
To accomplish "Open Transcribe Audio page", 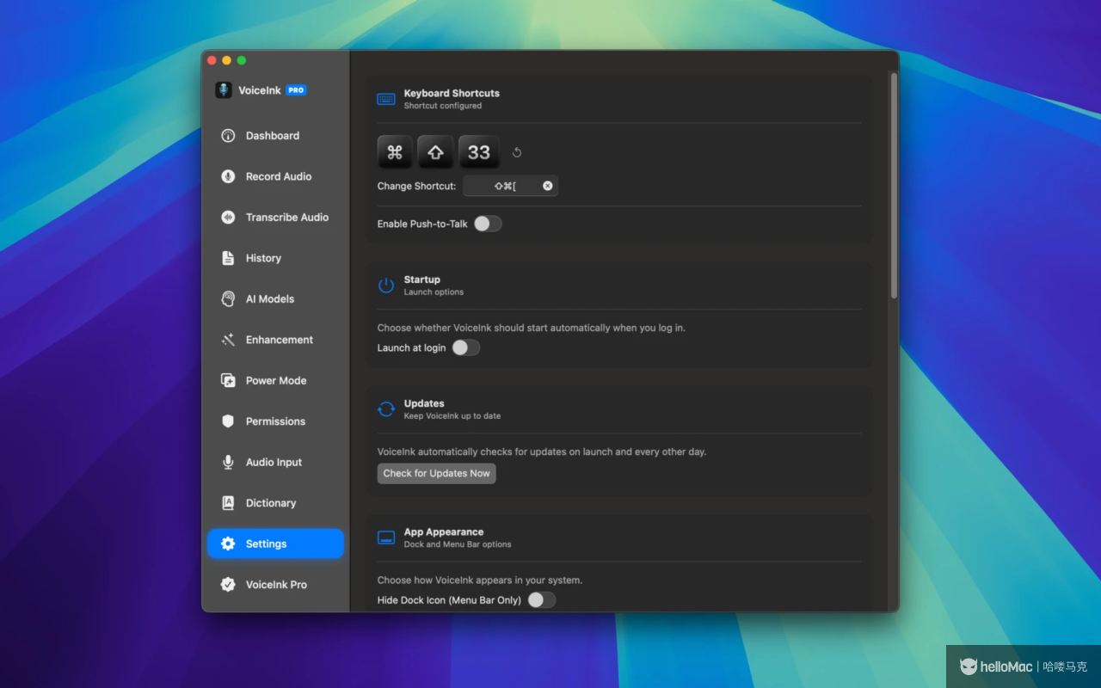I will pos(275,218).
